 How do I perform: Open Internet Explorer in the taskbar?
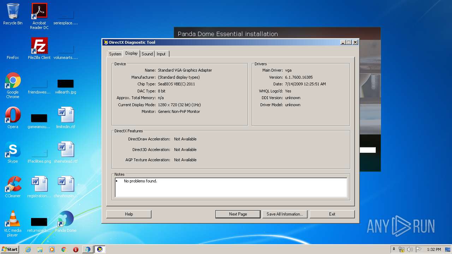[x=28, y=249]
